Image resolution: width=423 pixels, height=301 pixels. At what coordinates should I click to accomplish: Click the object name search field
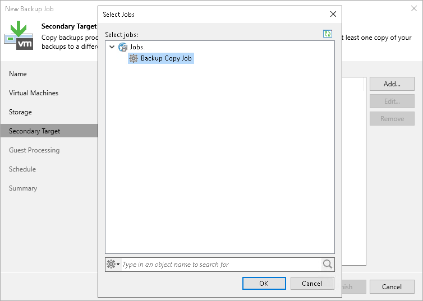click(221, 265)
